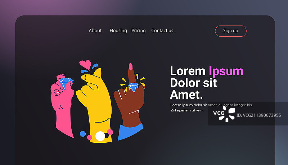Click the pink painted fingernail
This screenshot has height=165, width=288.
pyautogui.click(x=131, y=67)
